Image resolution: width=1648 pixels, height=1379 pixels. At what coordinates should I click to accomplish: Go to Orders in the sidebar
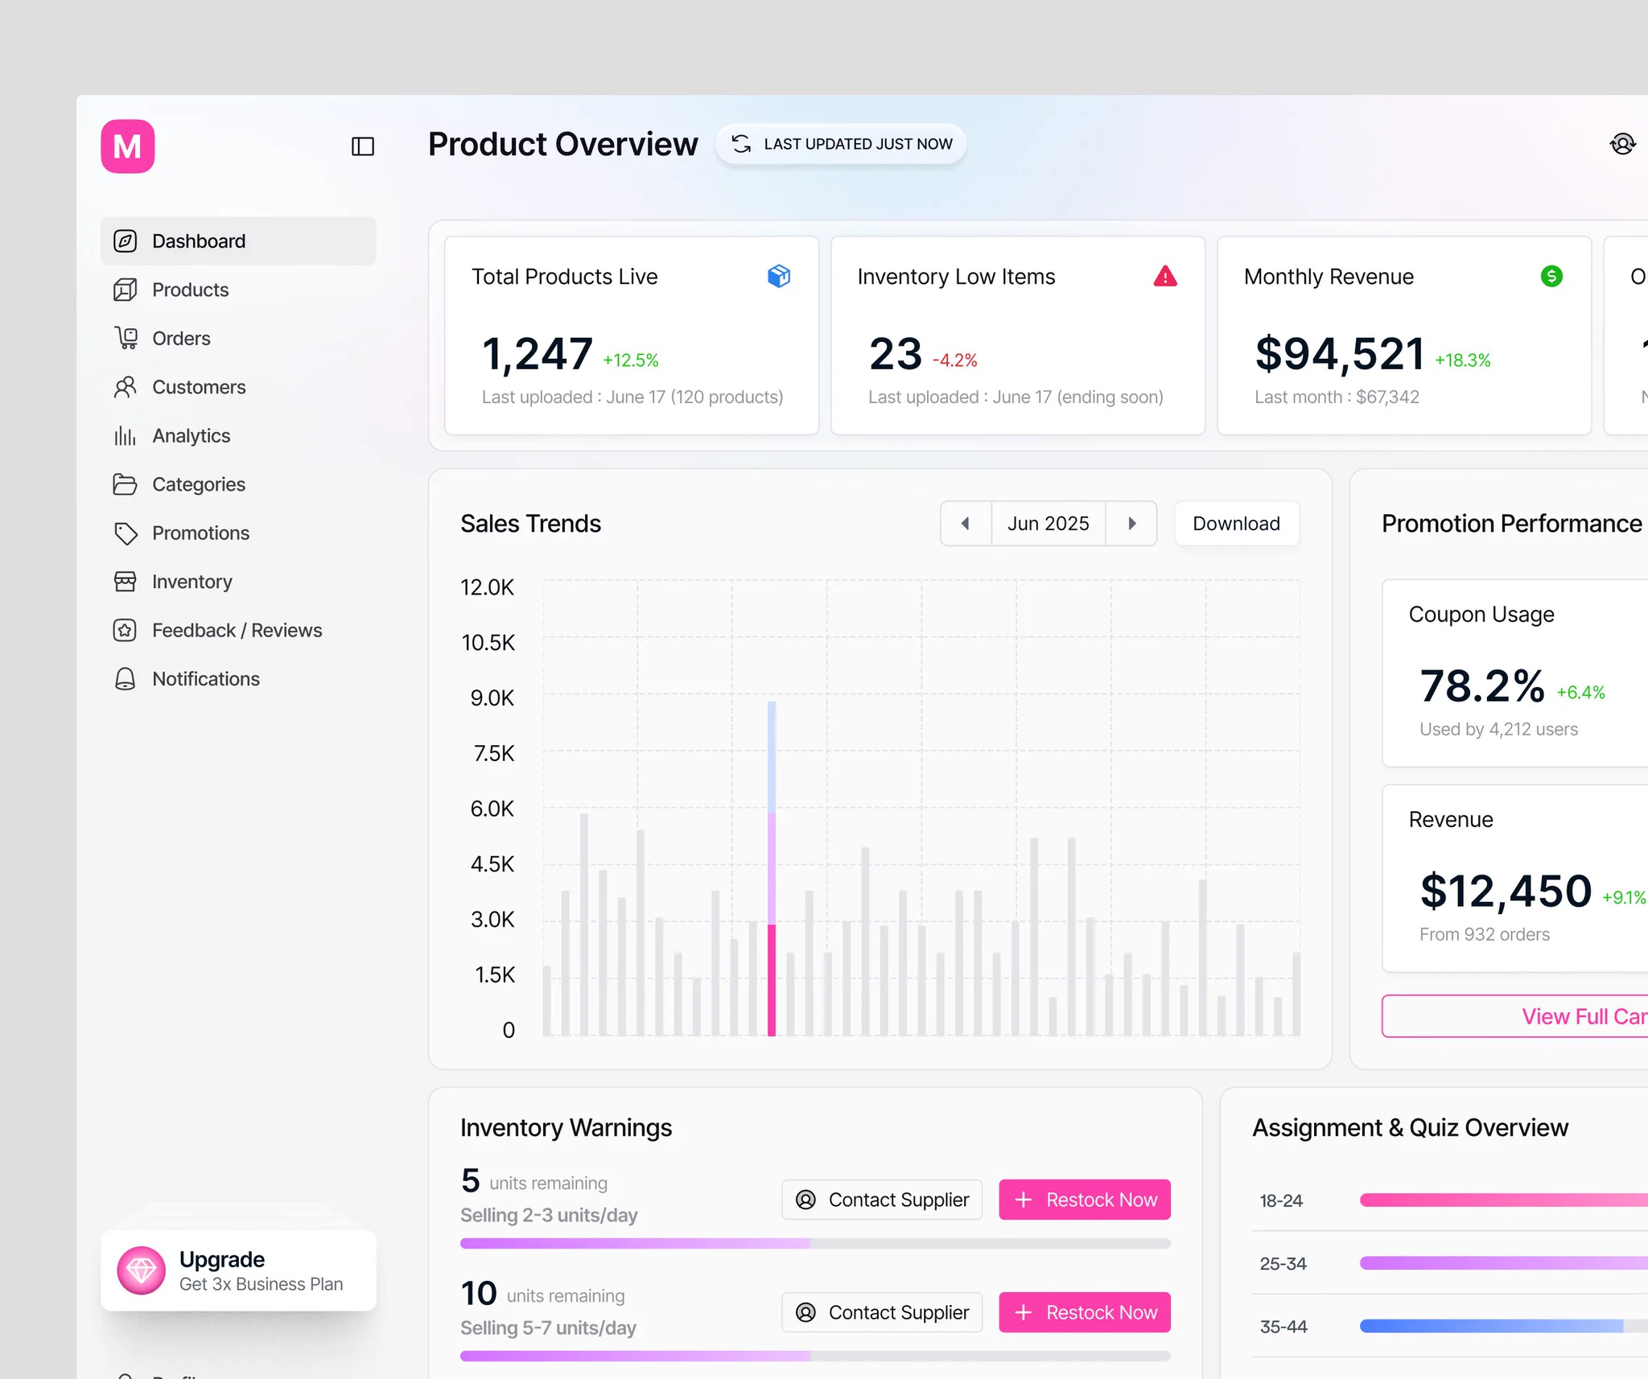[238, 338]
